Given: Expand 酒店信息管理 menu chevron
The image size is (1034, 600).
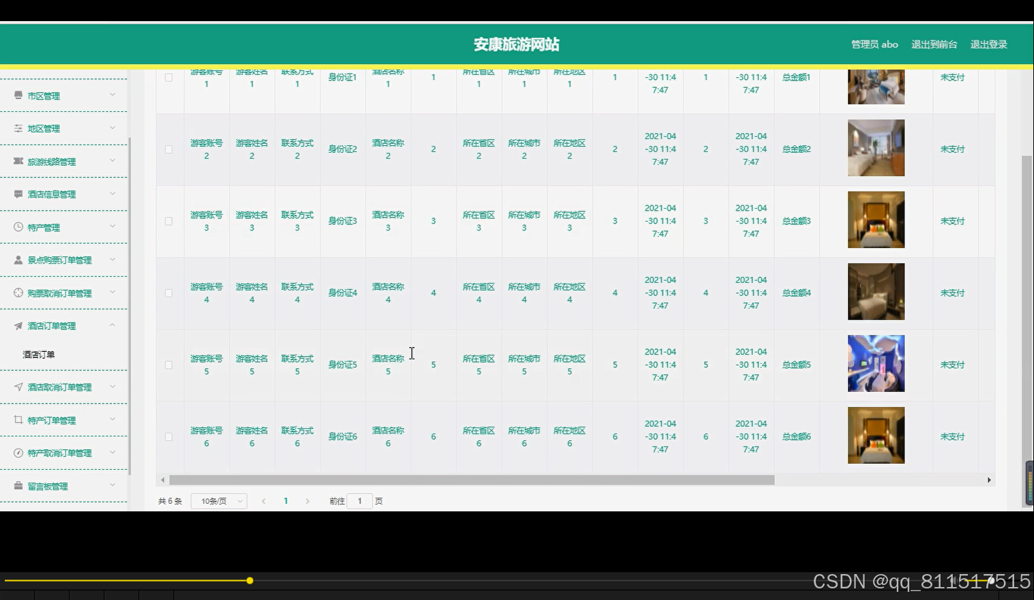Looking at the screenshot, I should point(113,193).
